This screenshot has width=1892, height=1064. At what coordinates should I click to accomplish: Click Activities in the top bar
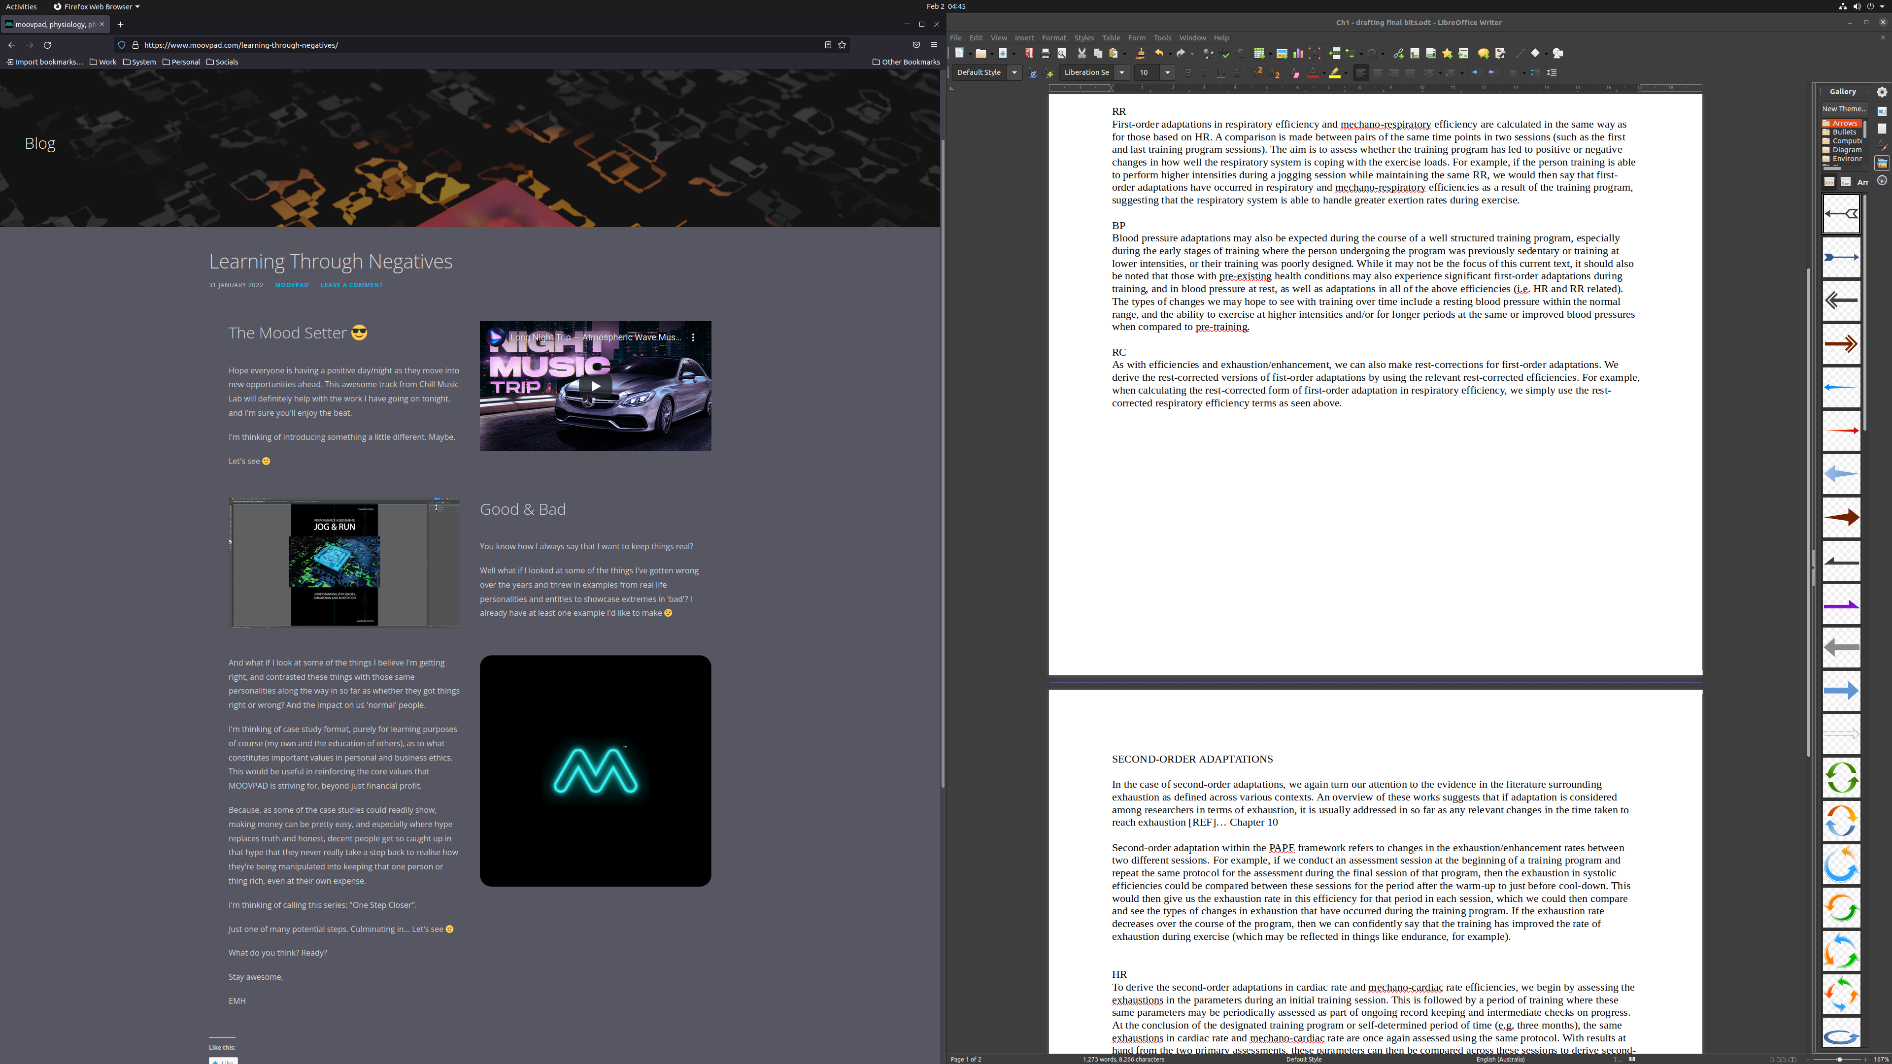(x=21, y=6)
